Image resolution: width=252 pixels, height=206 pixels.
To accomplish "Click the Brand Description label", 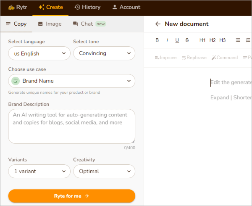I will [29, 104].
